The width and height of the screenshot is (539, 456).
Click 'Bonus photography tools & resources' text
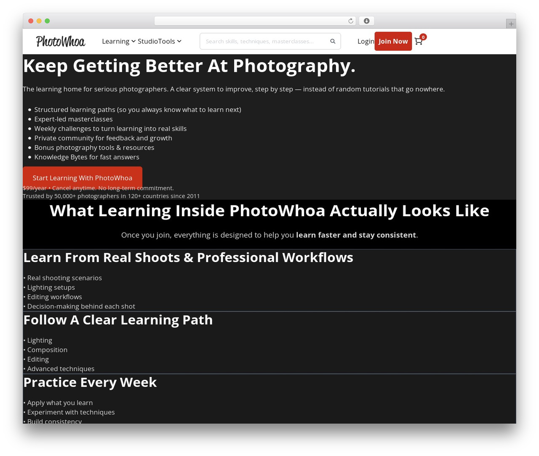tap(94, 148)
